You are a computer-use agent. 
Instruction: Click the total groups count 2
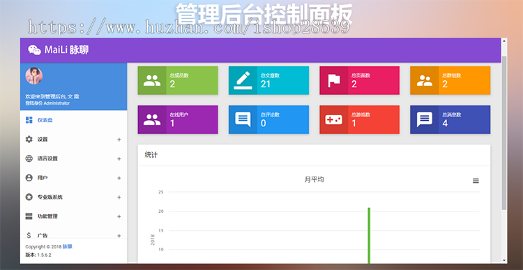click(445, 84)
